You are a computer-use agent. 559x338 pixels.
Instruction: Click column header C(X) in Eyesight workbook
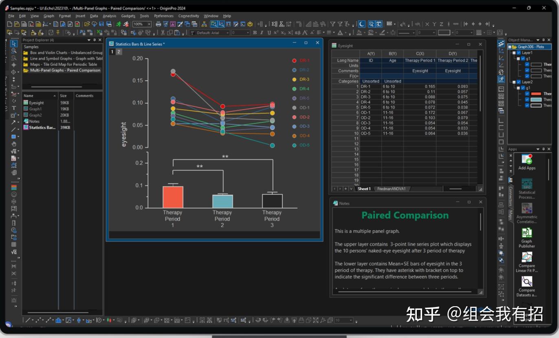coord(420,53)
